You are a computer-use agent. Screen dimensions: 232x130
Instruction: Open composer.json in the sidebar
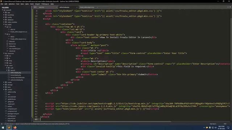pos(12,109)
